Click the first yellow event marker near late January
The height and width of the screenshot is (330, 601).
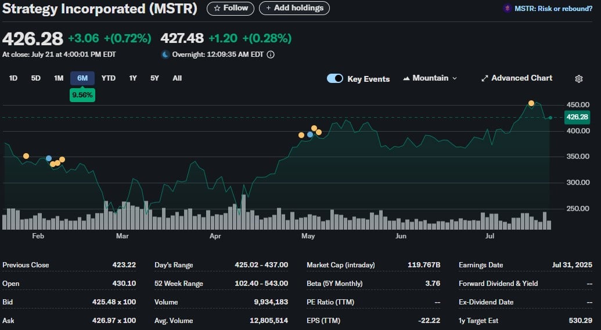pyautogui.click(x=26, y=156)
